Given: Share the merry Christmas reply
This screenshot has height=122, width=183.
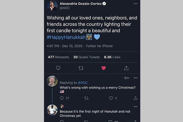Looking at the screenshot, I should pos(135,98).
